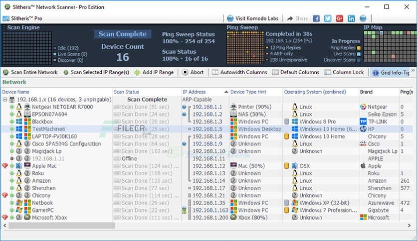417x241 pixels.
Task: Click the Windows logo icon next to Blackbox
Action: (x=19, y=121)
